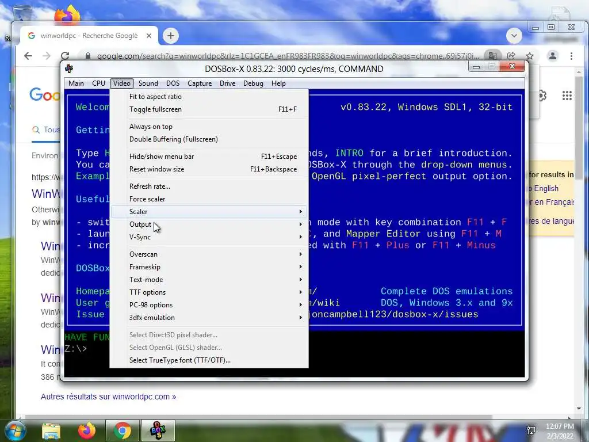This screenshot has height=442, width=589.
Task: Choose Select TrueType font (TTF/OTF)... entry
Action: tap(209, 360)
